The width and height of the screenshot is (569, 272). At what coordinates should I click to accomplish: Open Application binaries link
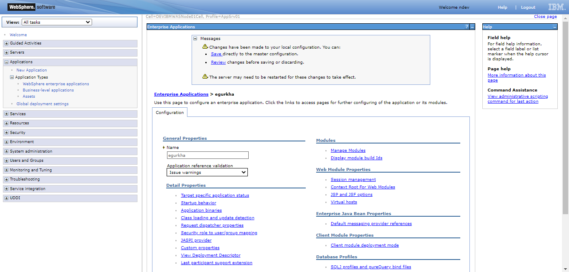(201, 210)
